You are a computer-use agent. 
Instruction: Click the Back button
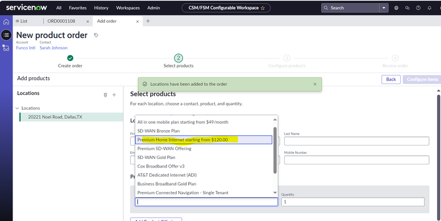click(391, 80)
